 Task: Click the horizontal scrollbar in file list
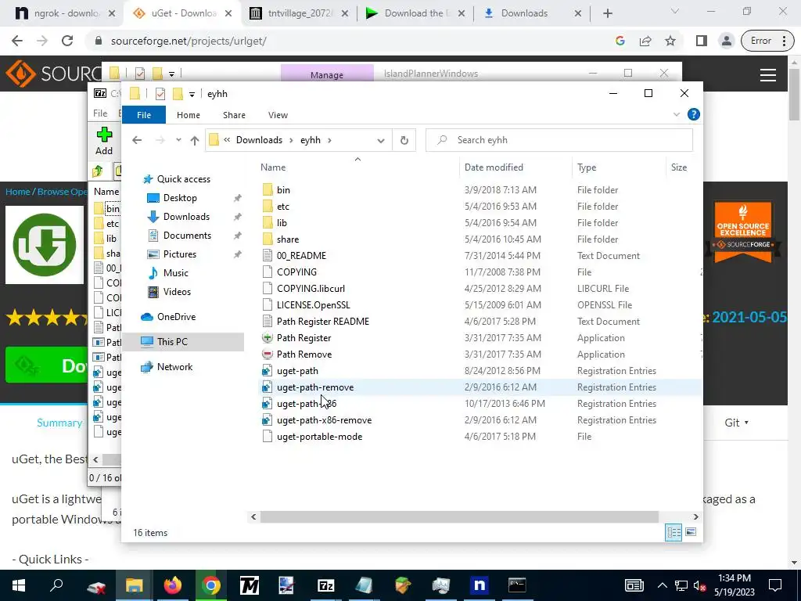pos(459,516)
